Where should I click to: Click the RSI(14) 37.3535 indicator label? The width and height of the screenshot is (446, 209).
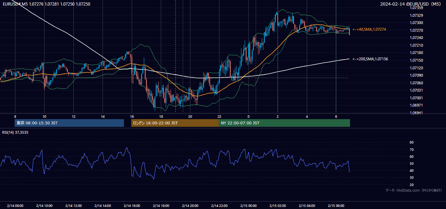point(15,132)
